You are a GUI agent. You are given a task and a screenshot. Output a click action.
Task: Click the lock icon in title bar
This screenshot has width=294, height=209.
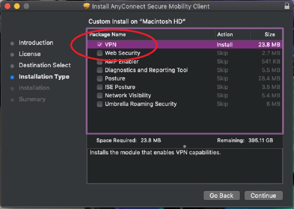287,6
